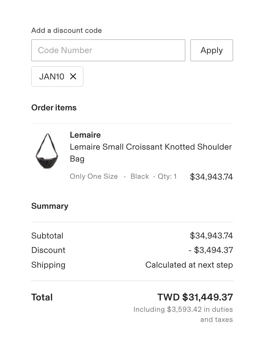The width and height of the screenshot is (268, 355).
Task: Click the "Add a discount code" label
Action: point(66,30)
